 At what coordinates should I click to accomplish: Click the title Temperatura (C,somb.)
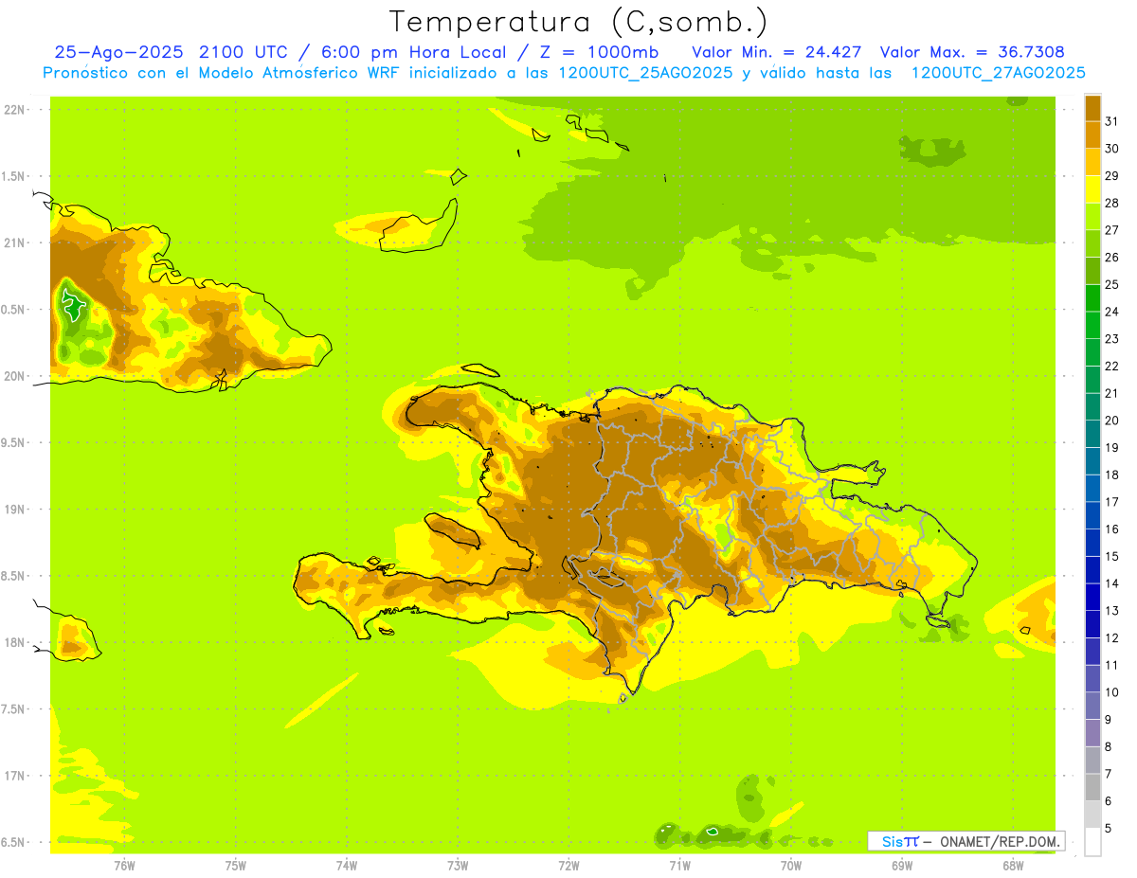coord(579,21)
